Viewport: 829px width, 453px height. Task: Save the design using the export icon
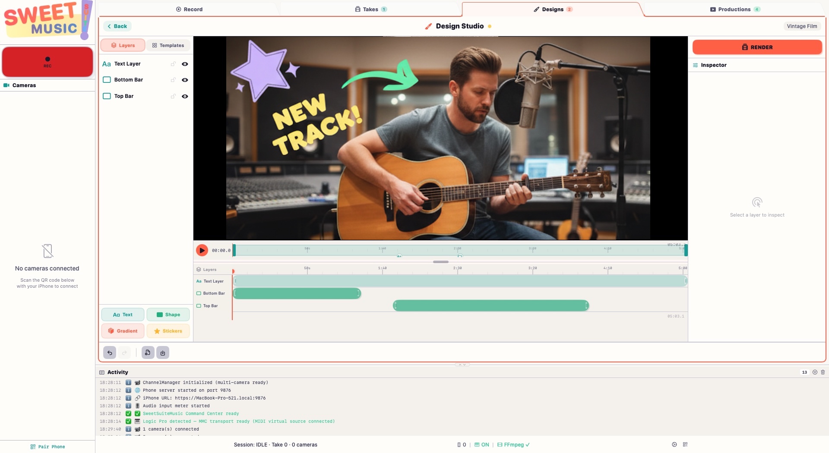pyautogui.click(x=162, y=352)
